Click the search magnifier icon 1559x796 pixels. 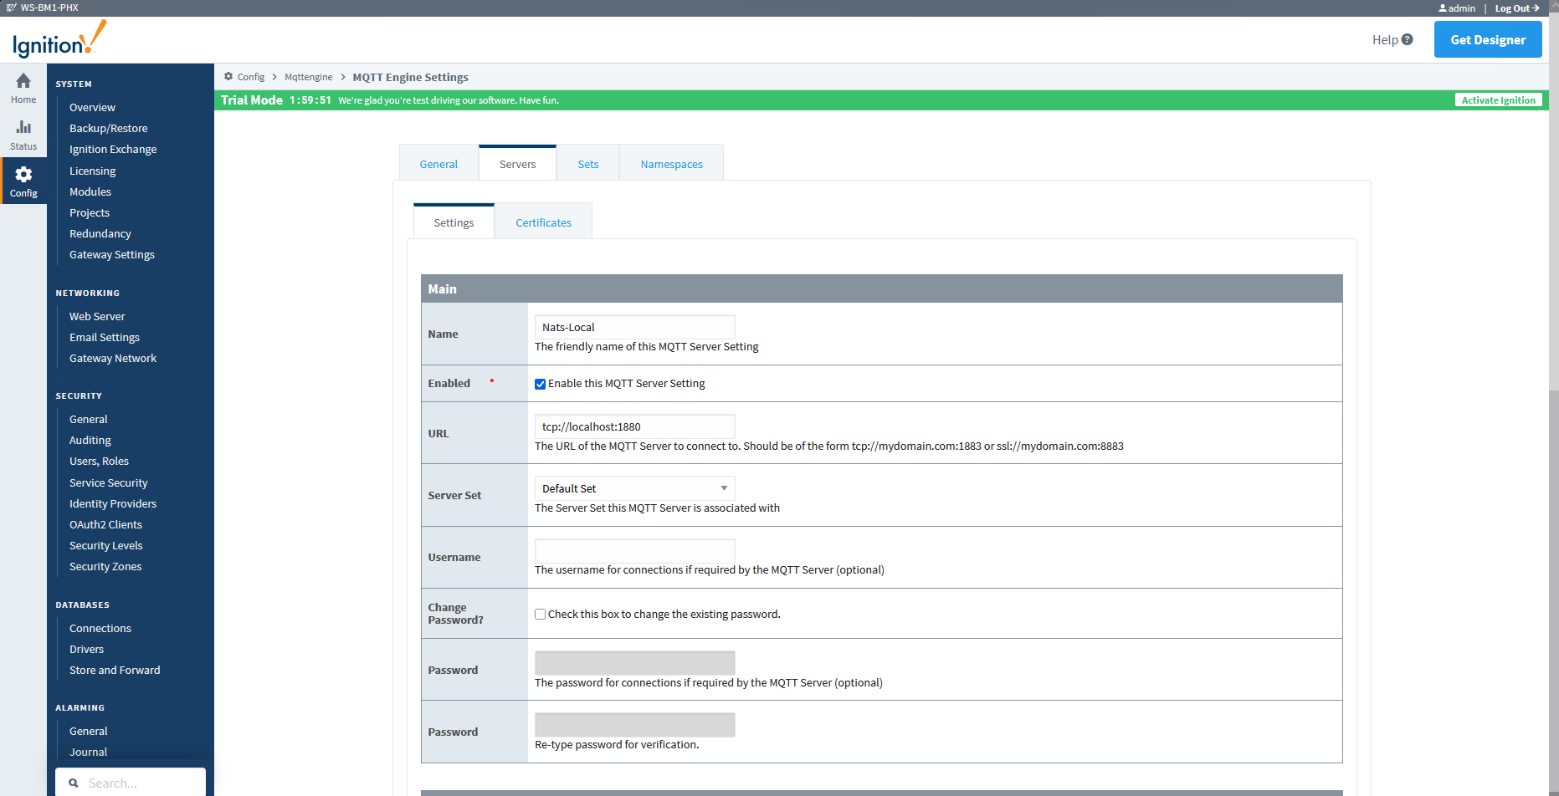(74, 783)
